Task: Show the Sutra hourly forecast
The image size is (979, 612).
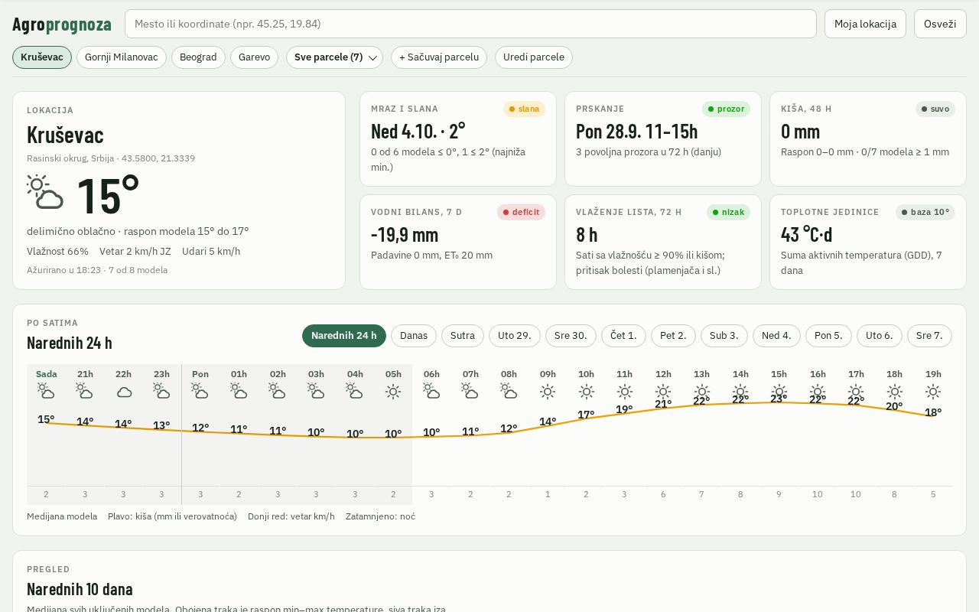Action: point(463,336)
